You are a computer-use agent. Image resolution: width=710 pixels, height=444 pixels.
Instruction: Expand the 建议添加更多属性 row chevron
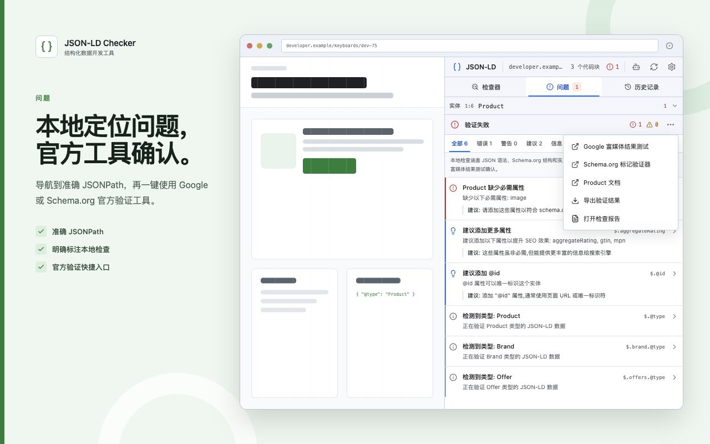click(x=674, y=231)
